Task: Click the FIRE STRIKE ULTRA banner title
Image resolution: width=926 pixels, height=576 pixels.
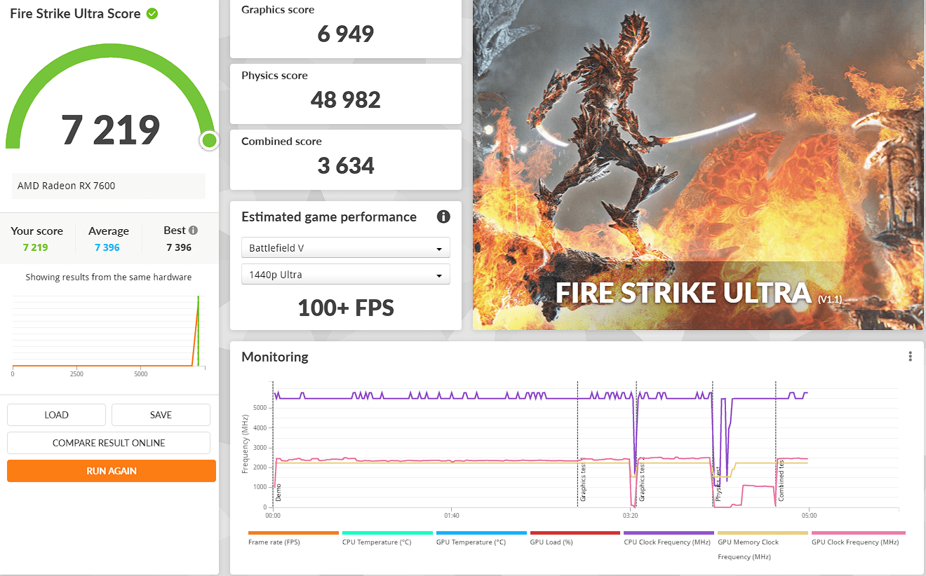Action: 684,293
